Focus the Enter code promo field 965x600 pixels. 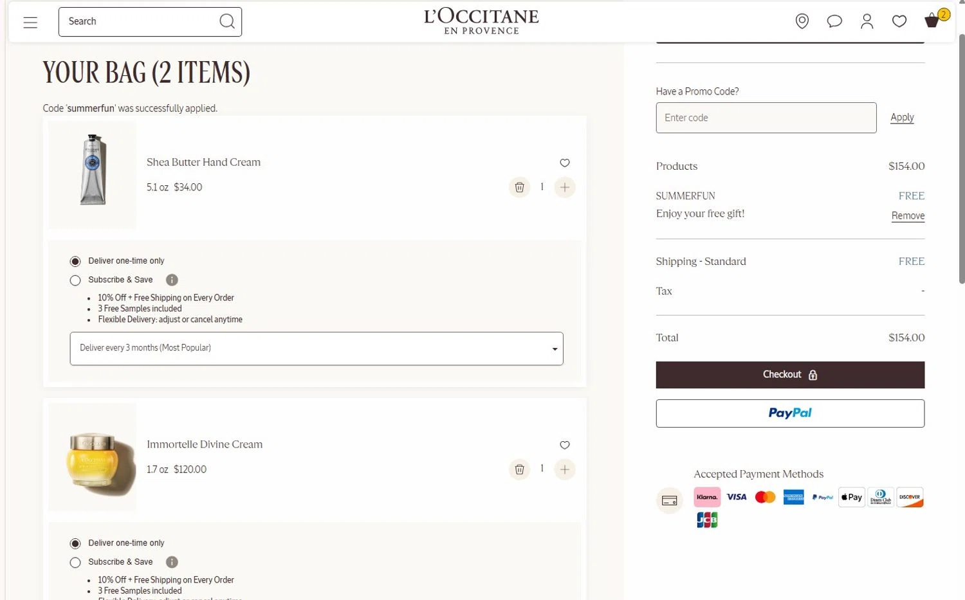point(766,118)
